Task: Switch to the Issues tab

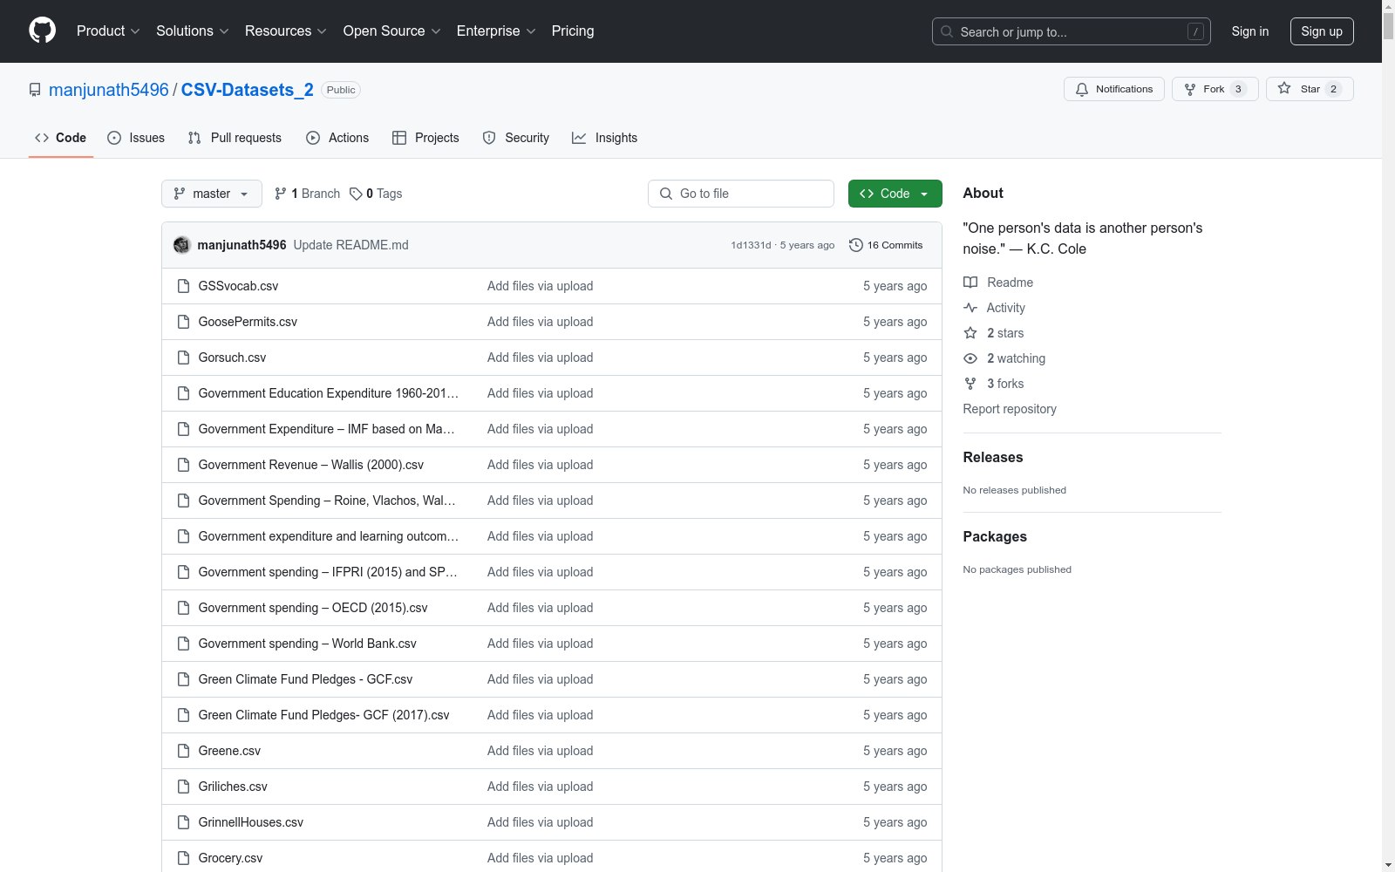Action: point(136,138)
